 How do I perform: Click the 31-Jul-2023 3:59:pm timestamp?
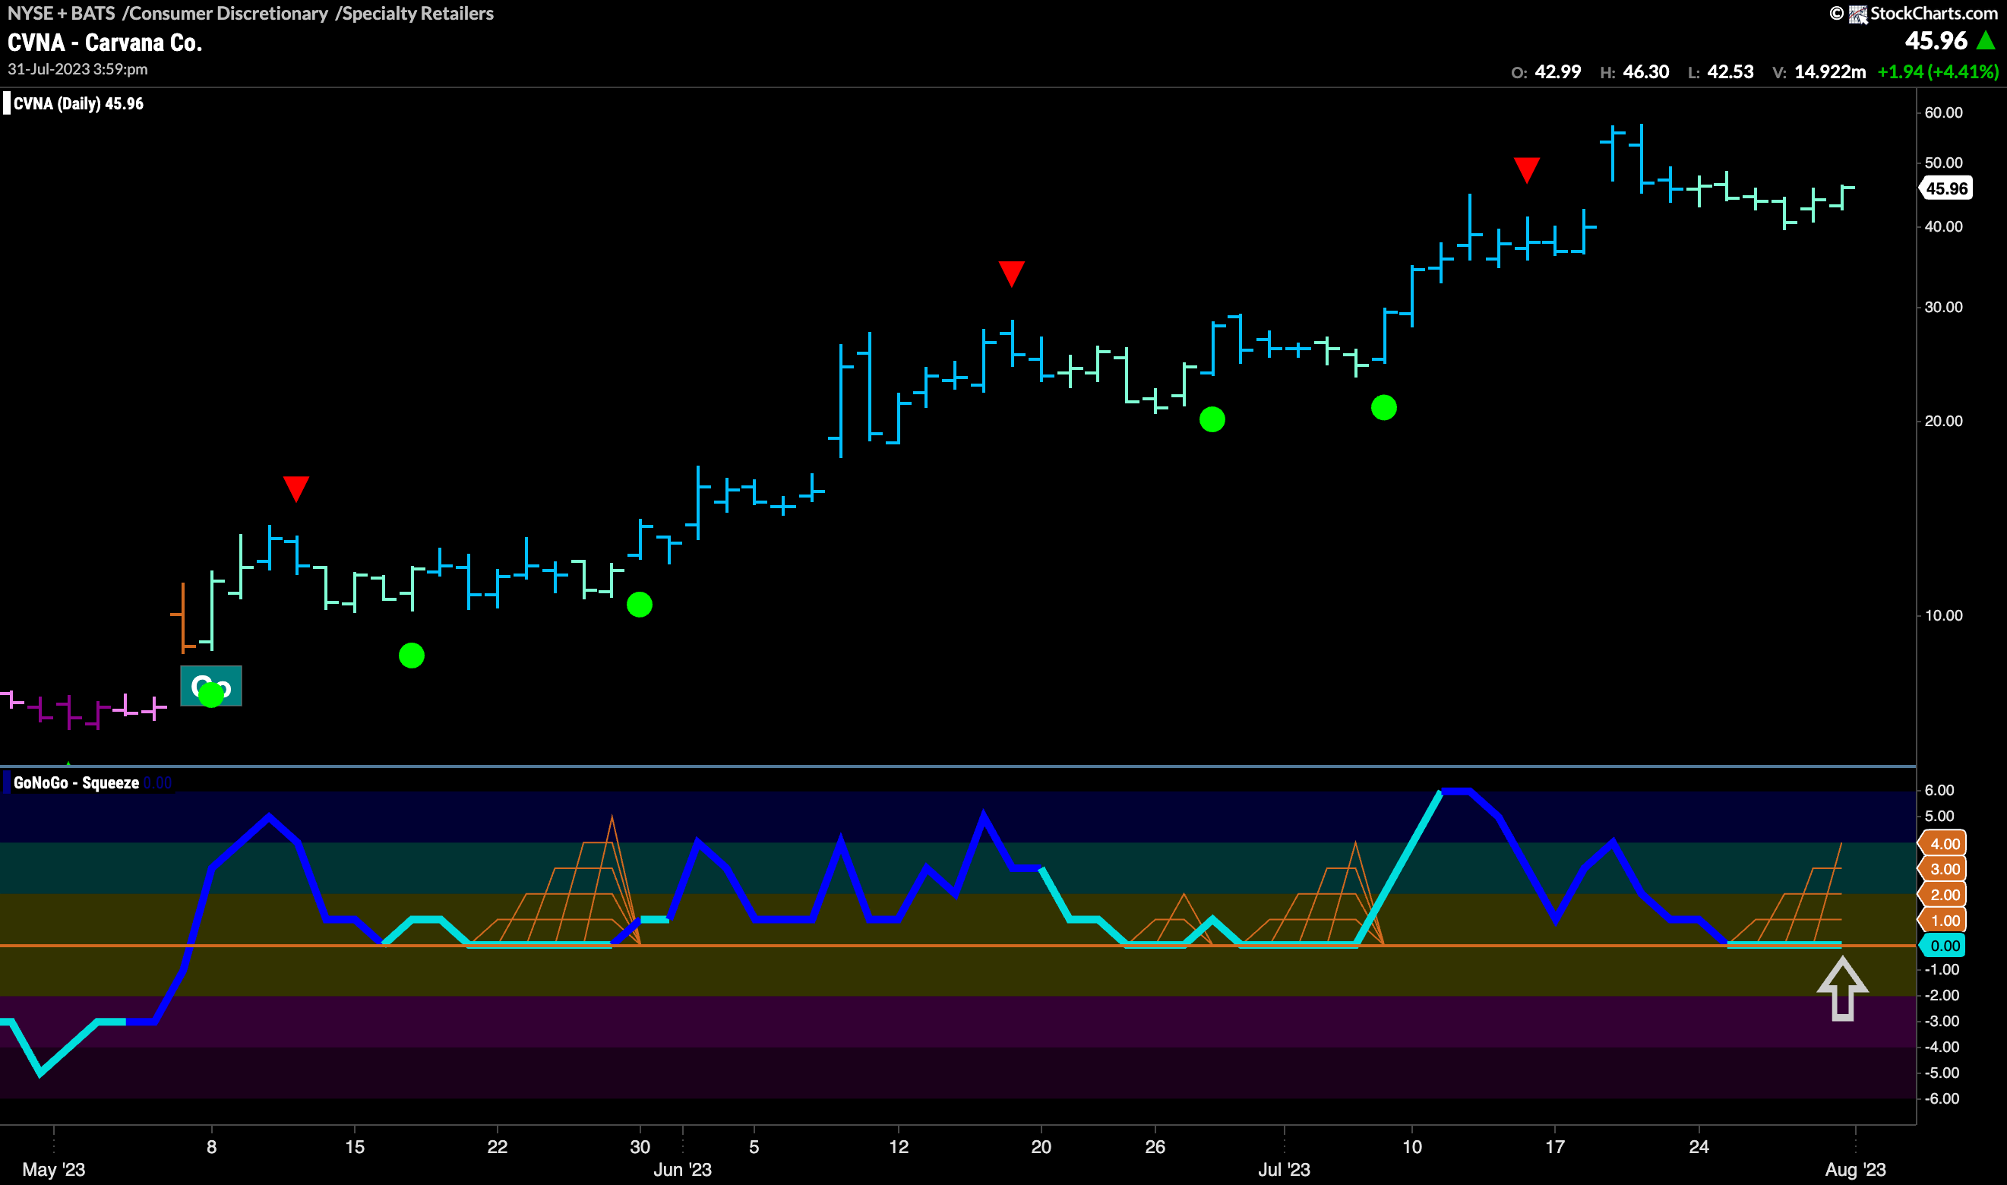(77, 68)
